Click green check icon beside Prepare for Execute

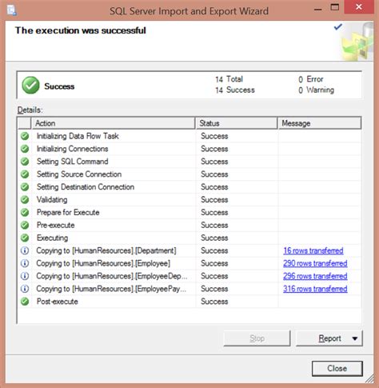(25, 212)
